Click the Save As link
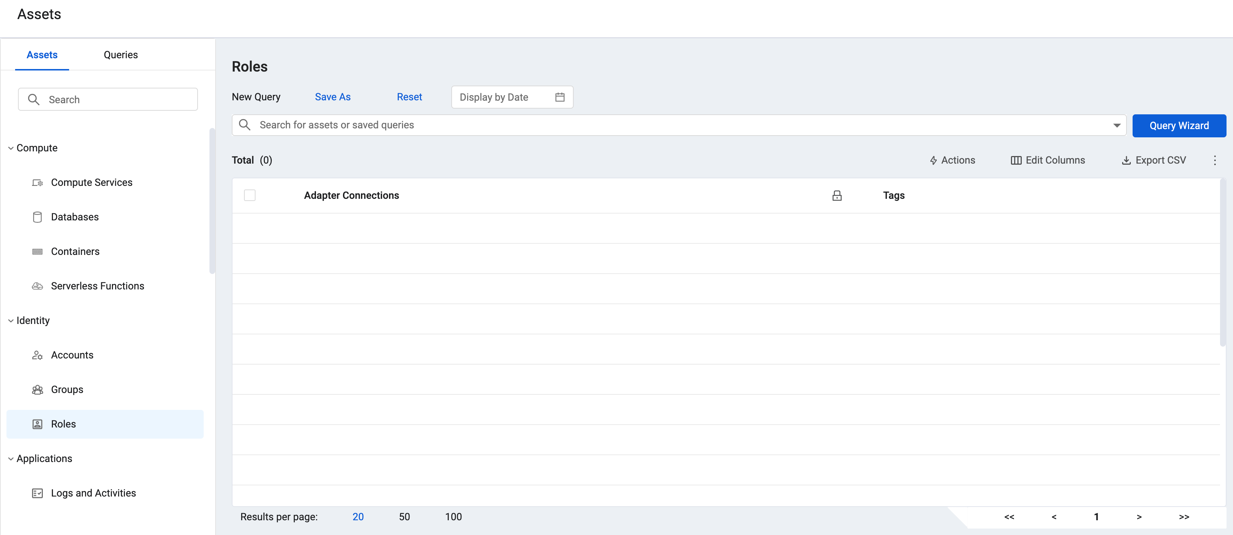Screen dimensions: 1233x535 coord(333,97)
